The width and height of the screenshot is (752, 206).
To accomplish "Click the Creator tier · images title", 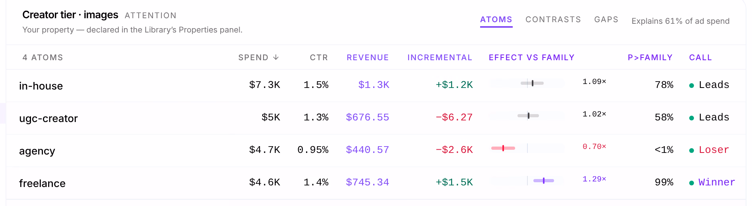I will click(70, 15).
